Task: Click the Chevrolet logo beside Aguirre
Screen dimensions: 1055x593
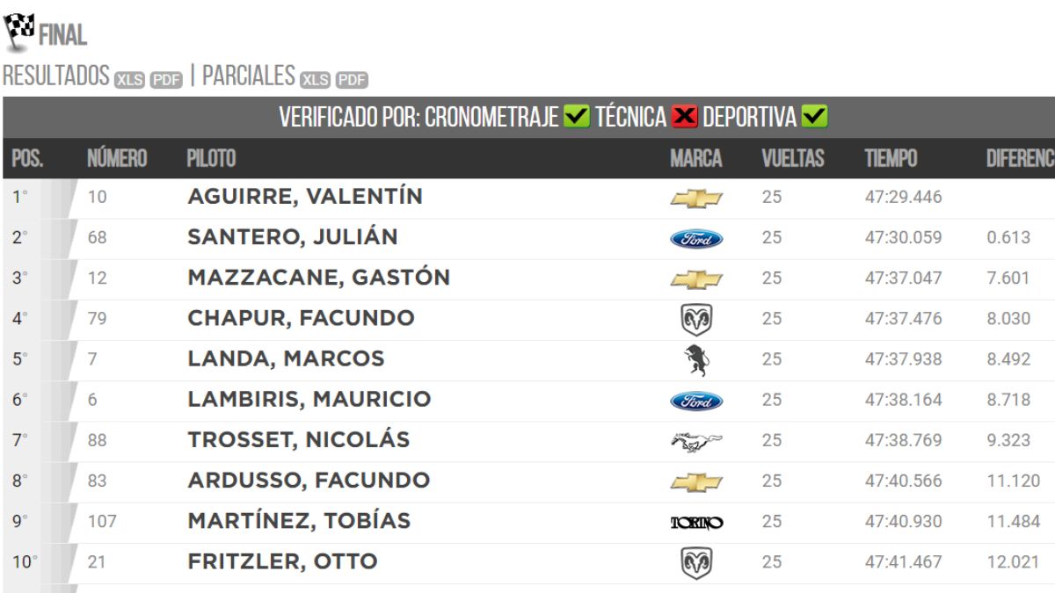Action: pyautogui.click(x=696, y=199)
